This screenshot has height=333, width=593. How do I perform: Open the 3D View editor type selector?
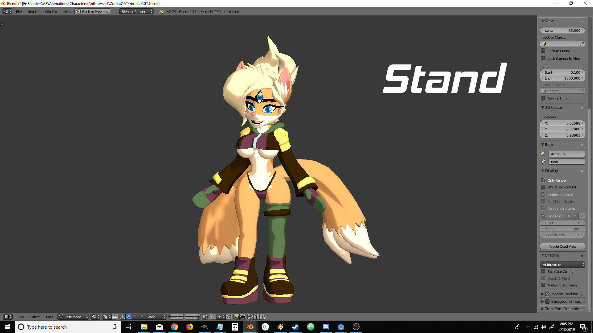[x=8, y=317]
